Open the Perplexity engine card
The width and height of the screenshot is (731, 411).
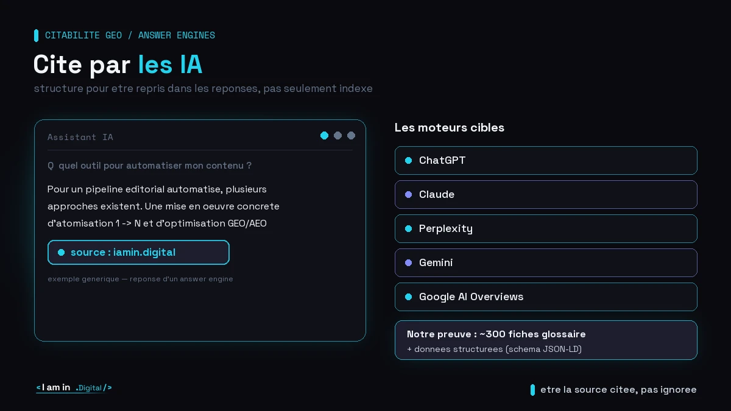(x=546, y=228)
